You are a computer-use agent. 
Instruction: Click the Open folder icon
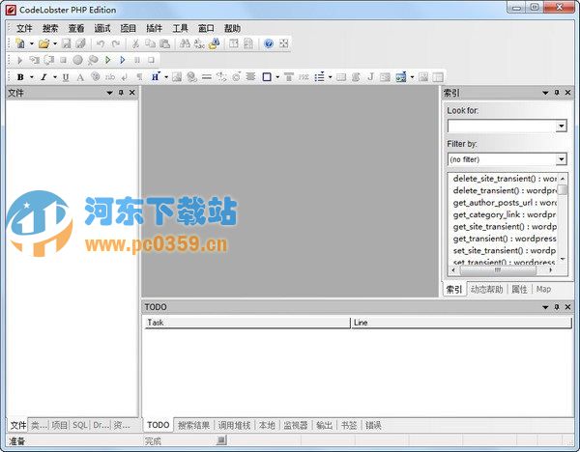(43, 43)
